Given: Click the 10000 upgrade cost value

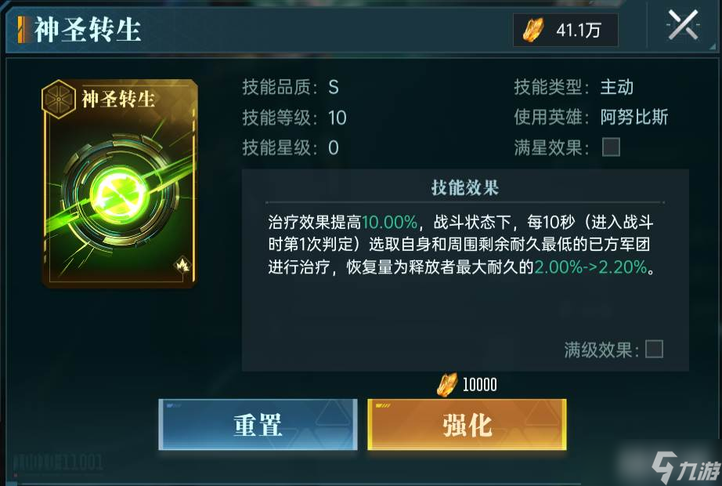Looking at the screenshot, I should [x=480, y=385].
